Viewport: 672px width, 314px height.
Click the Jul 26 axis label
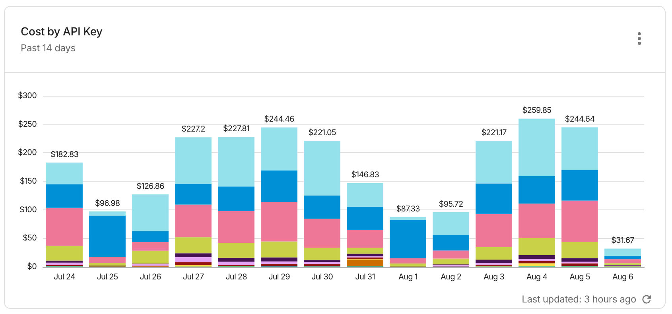pyautogui.click(x=150, y=277)
